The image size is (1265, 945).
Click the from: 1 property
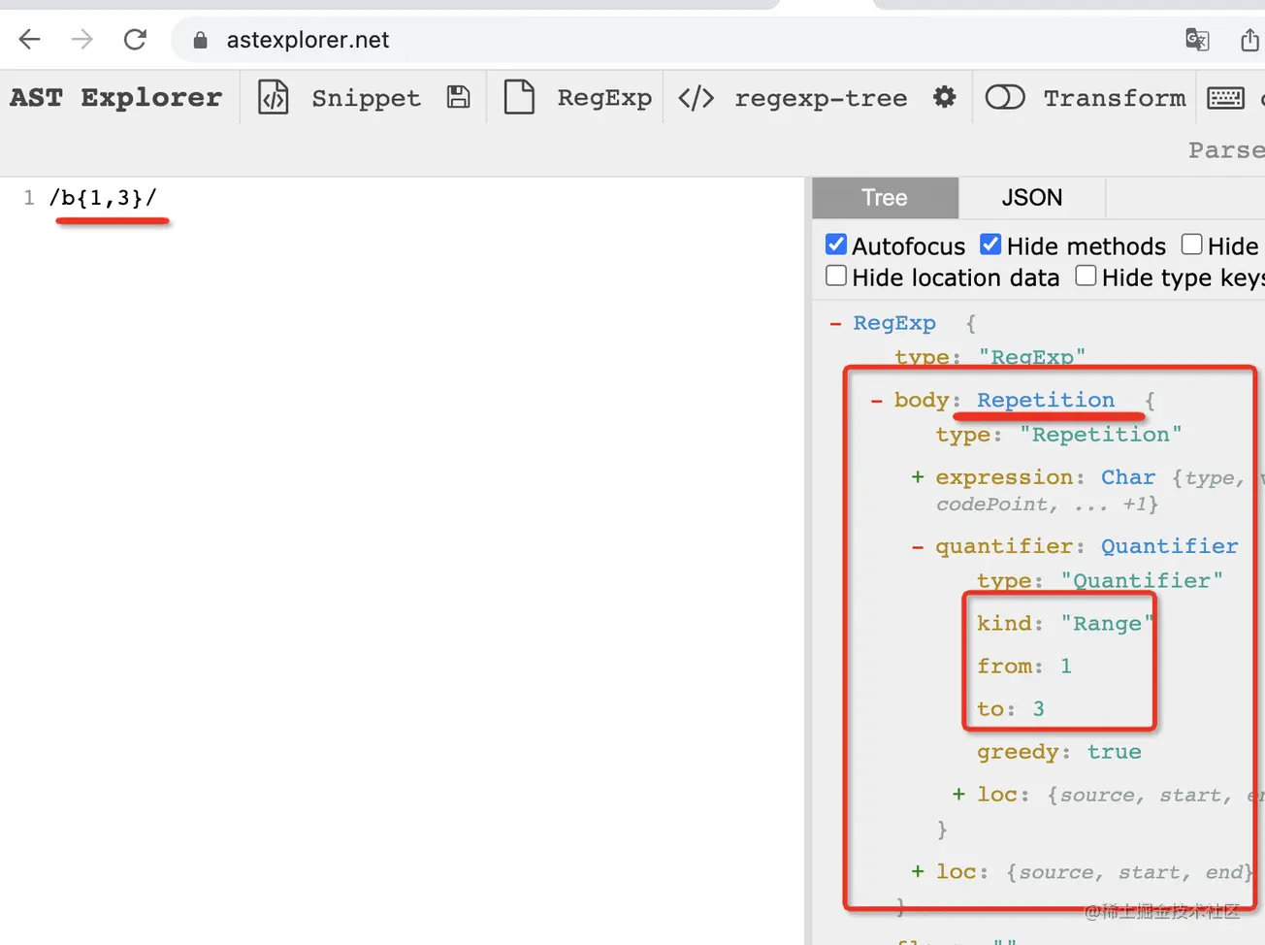pos(1024,667)
